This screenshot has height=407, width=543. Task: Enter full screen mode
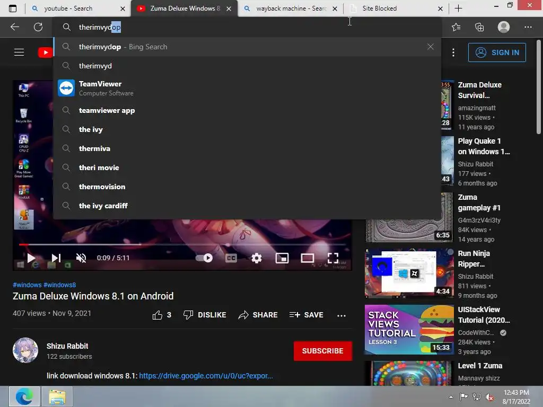(x=333, y=258)
